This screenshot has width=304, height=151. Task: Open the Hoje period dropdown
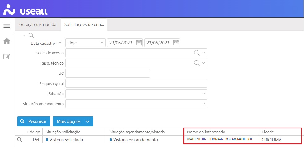(x=85, y=43)
